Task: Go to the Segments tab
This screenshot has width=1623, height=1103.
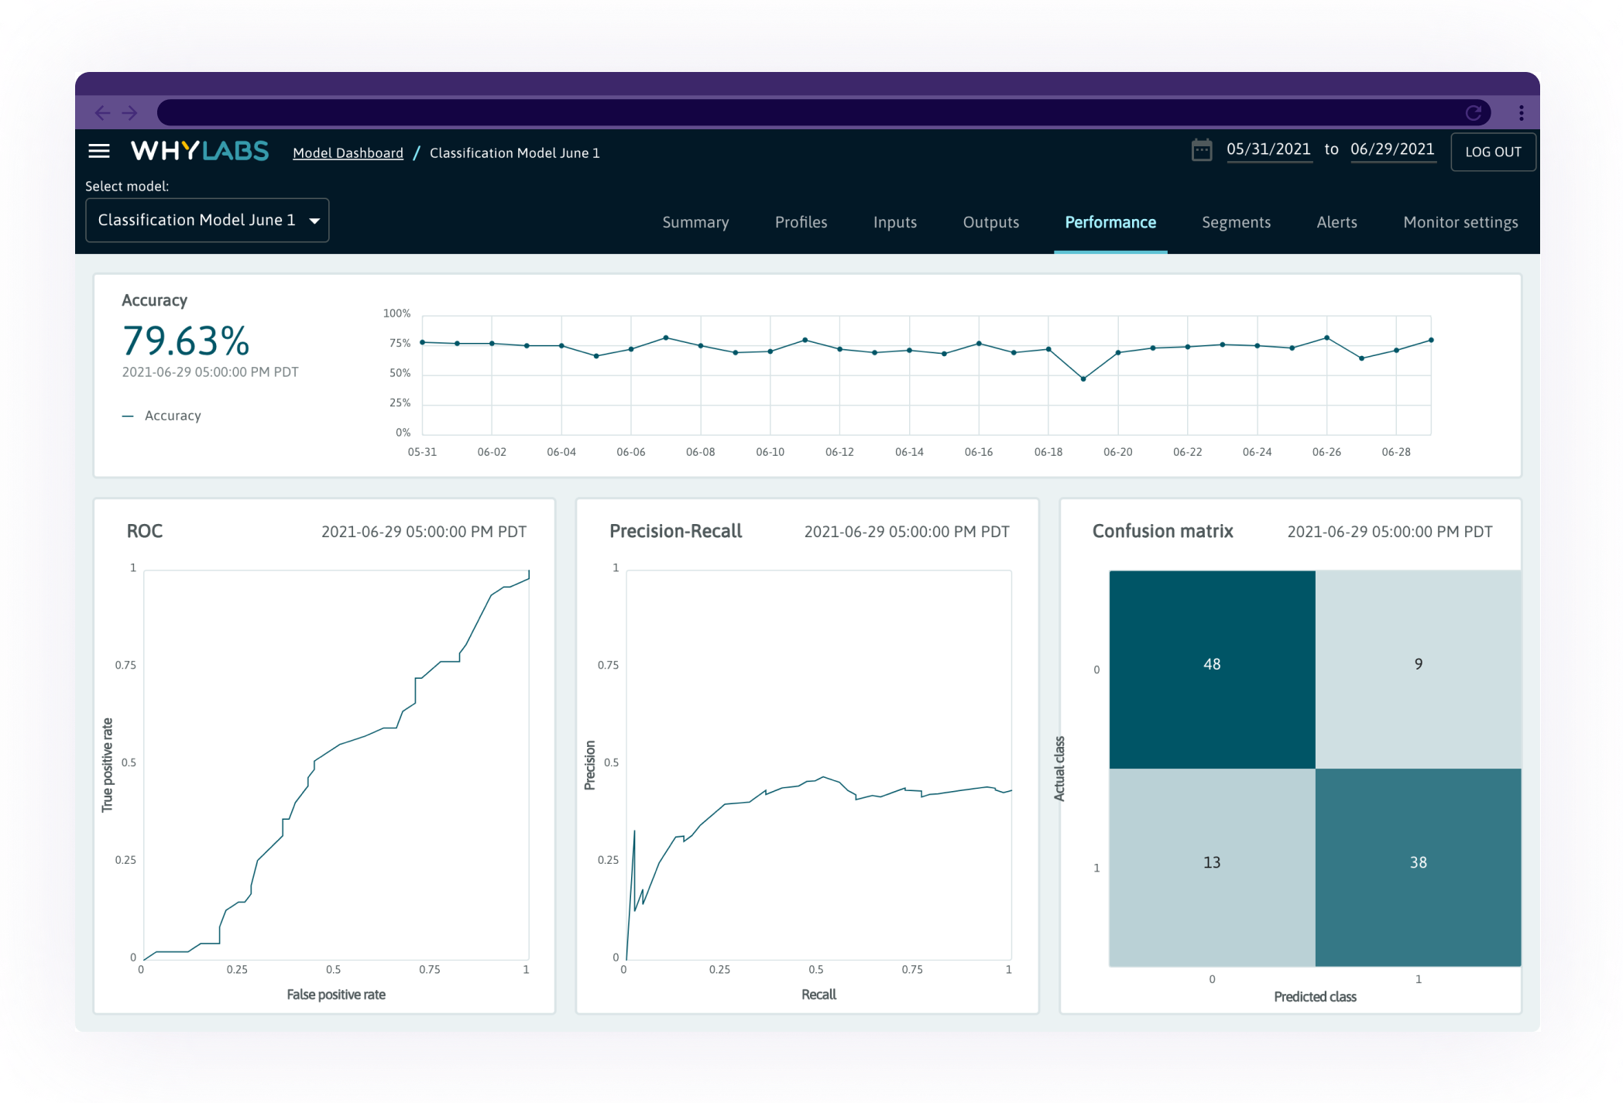Action: tap(1236, 222)
